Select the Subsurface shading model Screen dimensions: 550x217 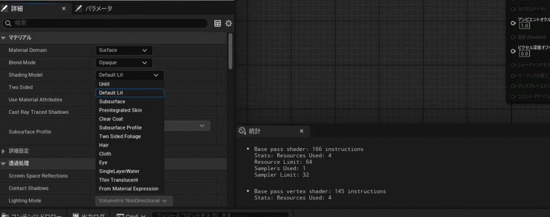pyautogui.click(x=130, y=102)
